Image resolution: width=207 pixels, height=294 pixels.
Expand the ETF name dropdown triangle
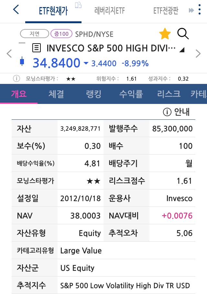click(x=182, y=50)
